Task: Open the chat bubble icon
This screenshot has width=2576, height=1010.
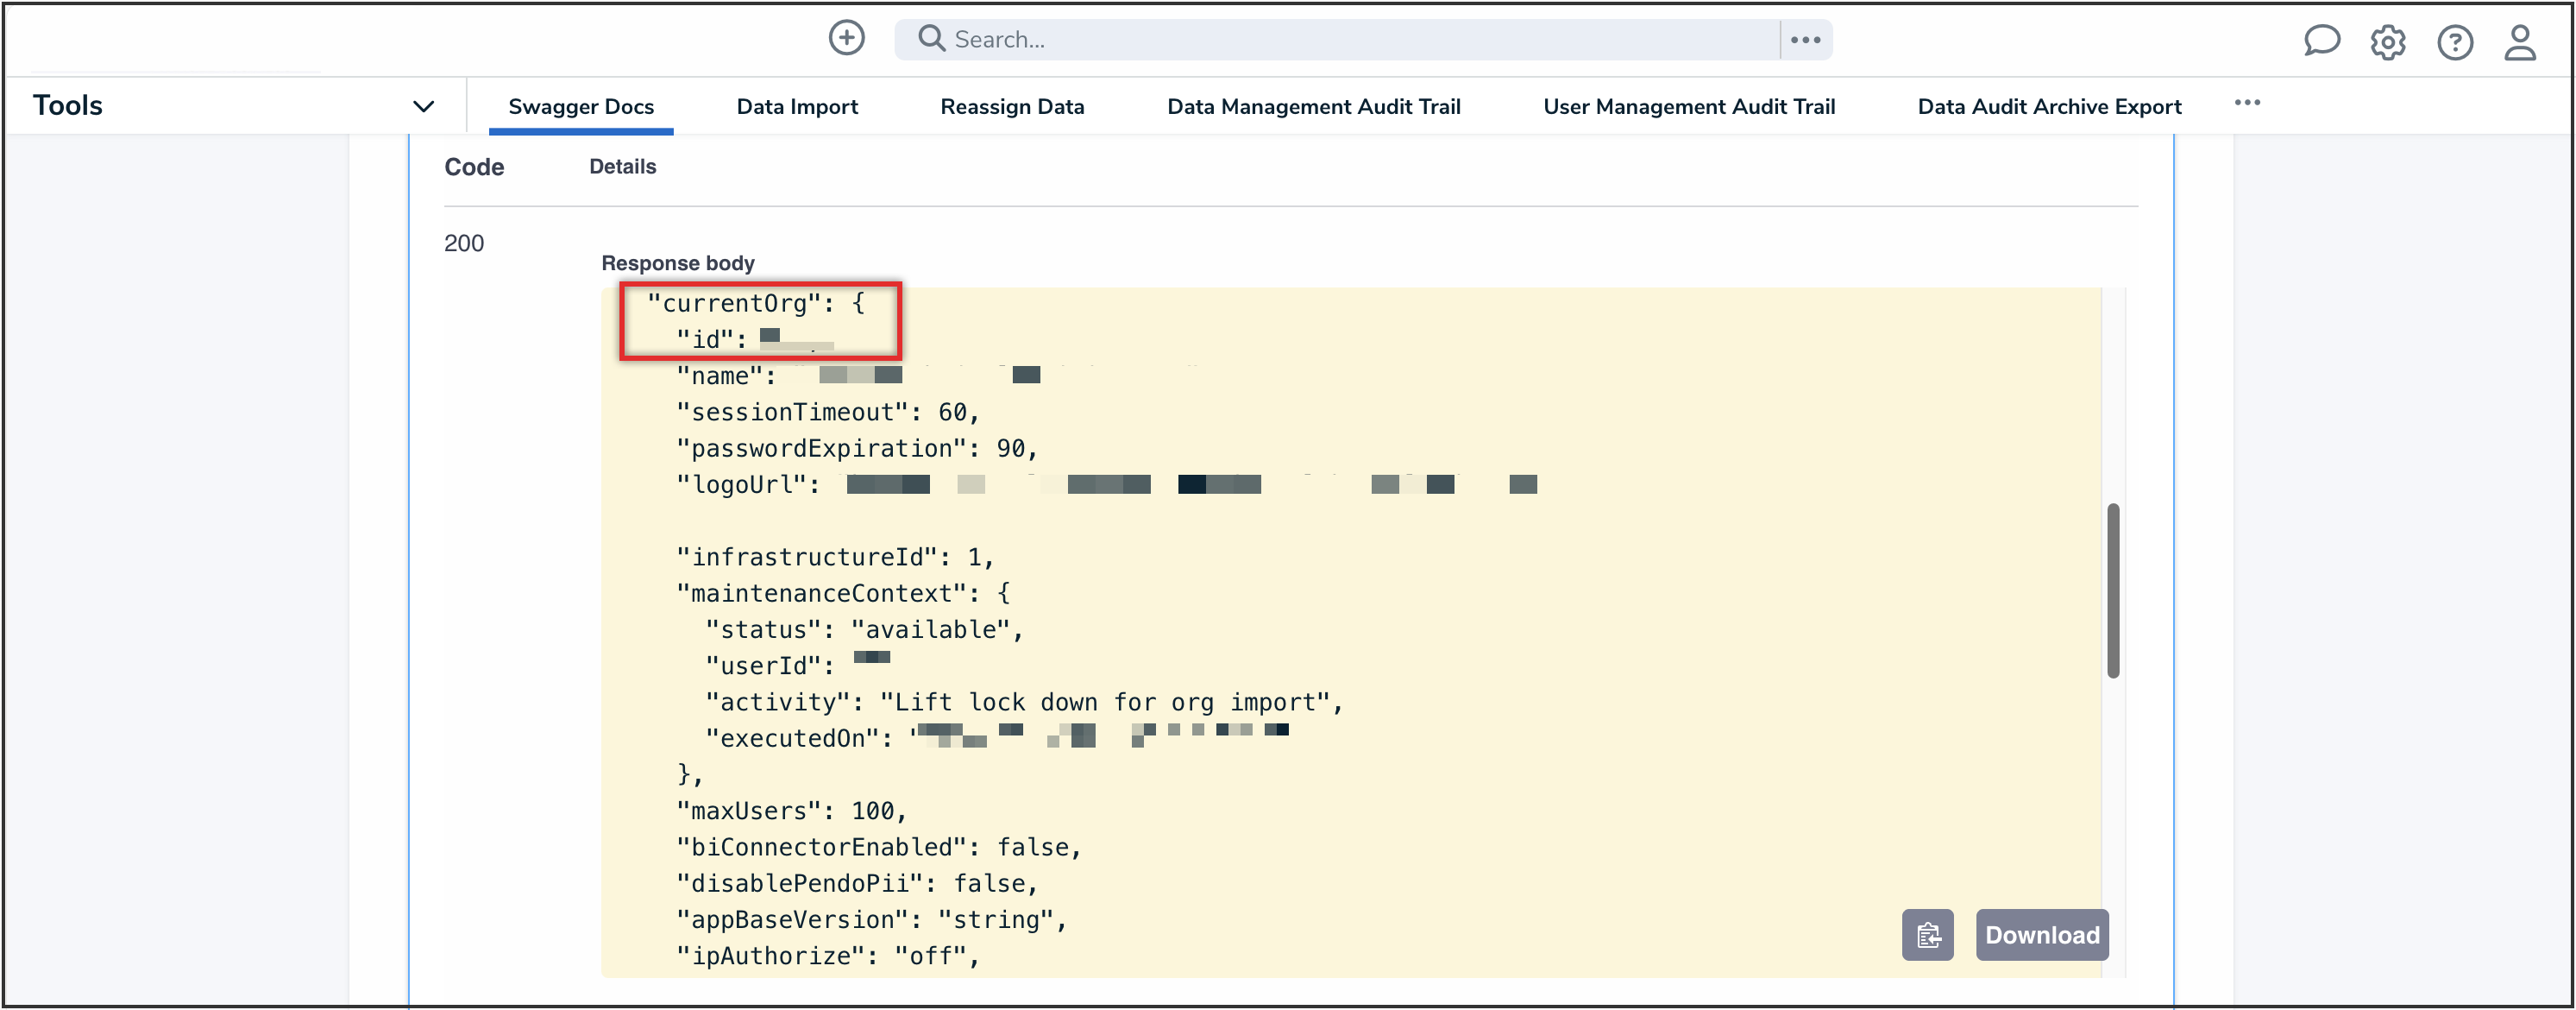Action: (2321, 41)
